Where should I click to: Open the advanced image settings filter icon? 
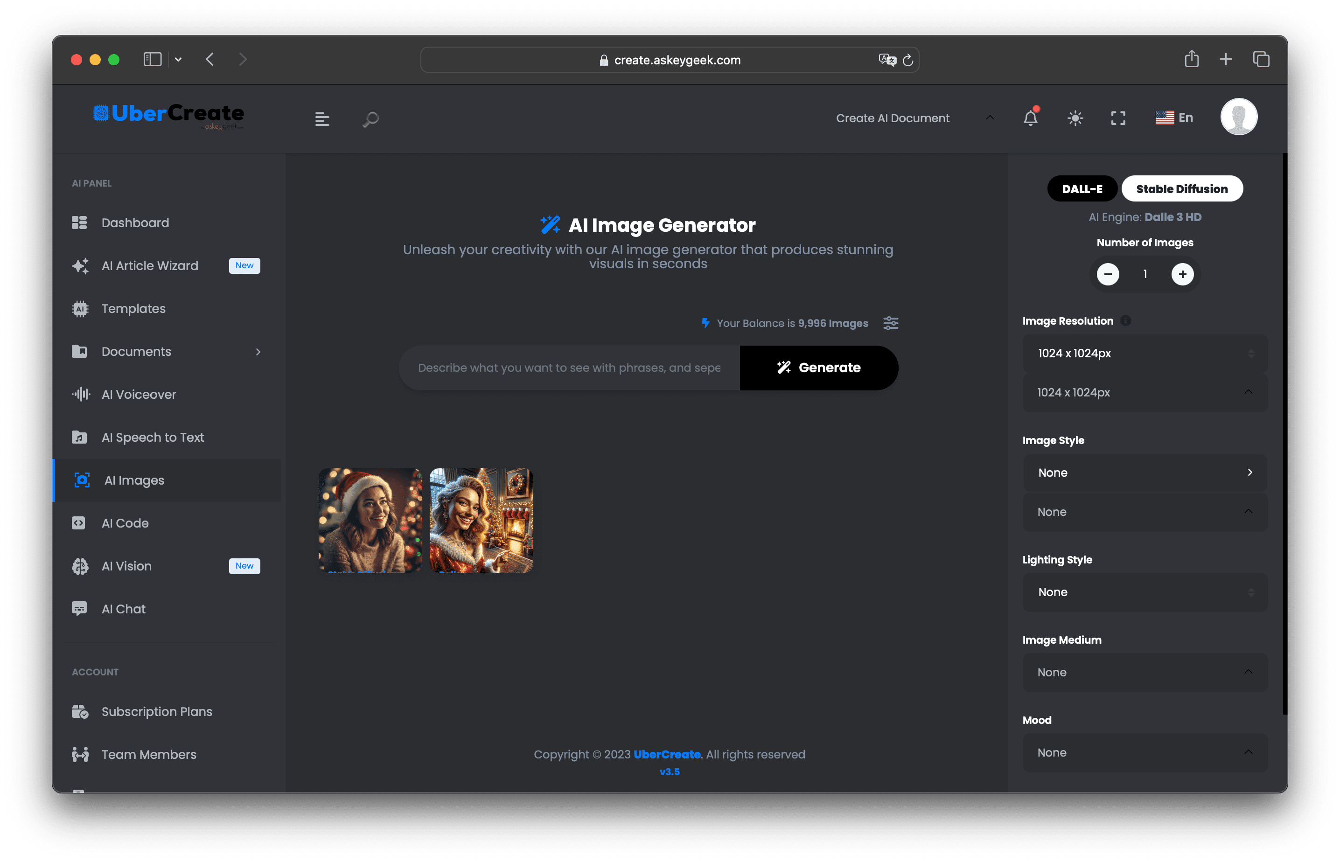891,323
